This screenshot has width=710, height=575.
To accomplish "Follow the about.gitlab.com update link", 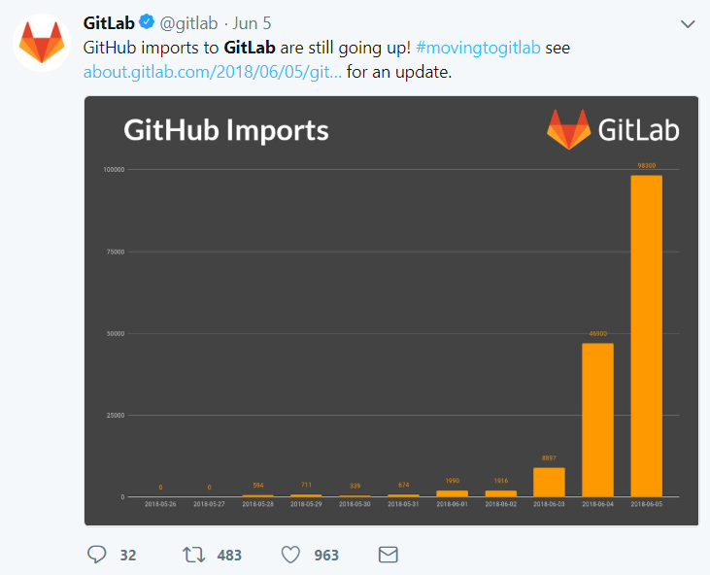I will click(x=213, y=71).
